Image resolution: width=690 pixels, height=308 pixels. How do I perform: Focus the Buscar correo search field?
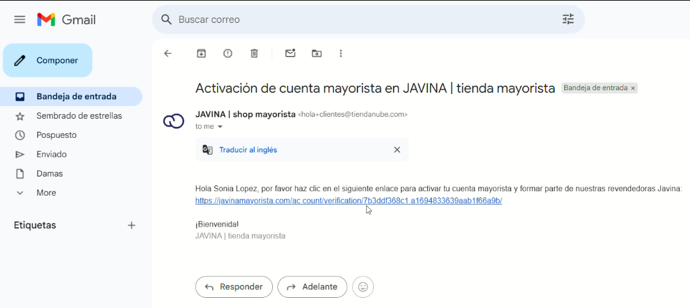[x=368, y=19]
